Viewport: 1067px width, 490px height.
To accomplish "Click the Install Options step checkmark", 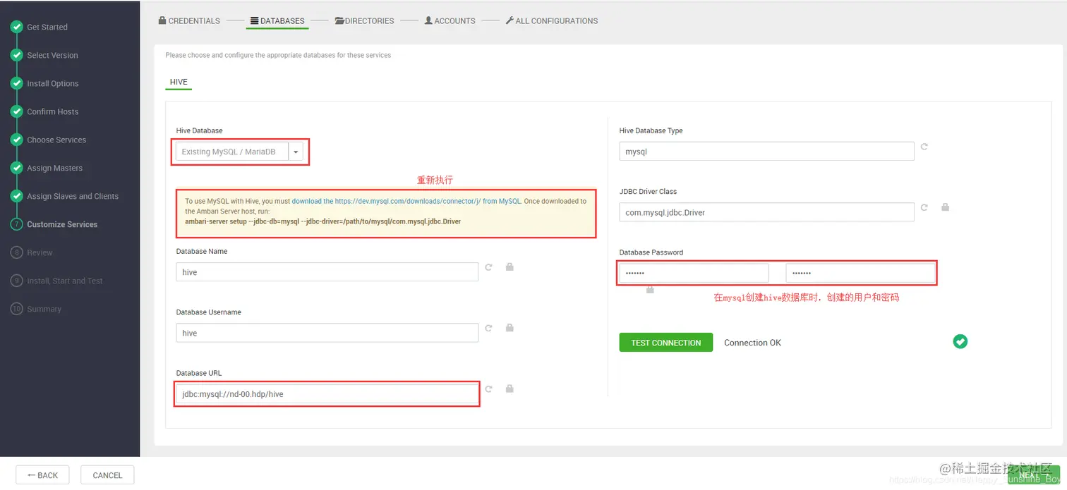I will coord(16,83).
